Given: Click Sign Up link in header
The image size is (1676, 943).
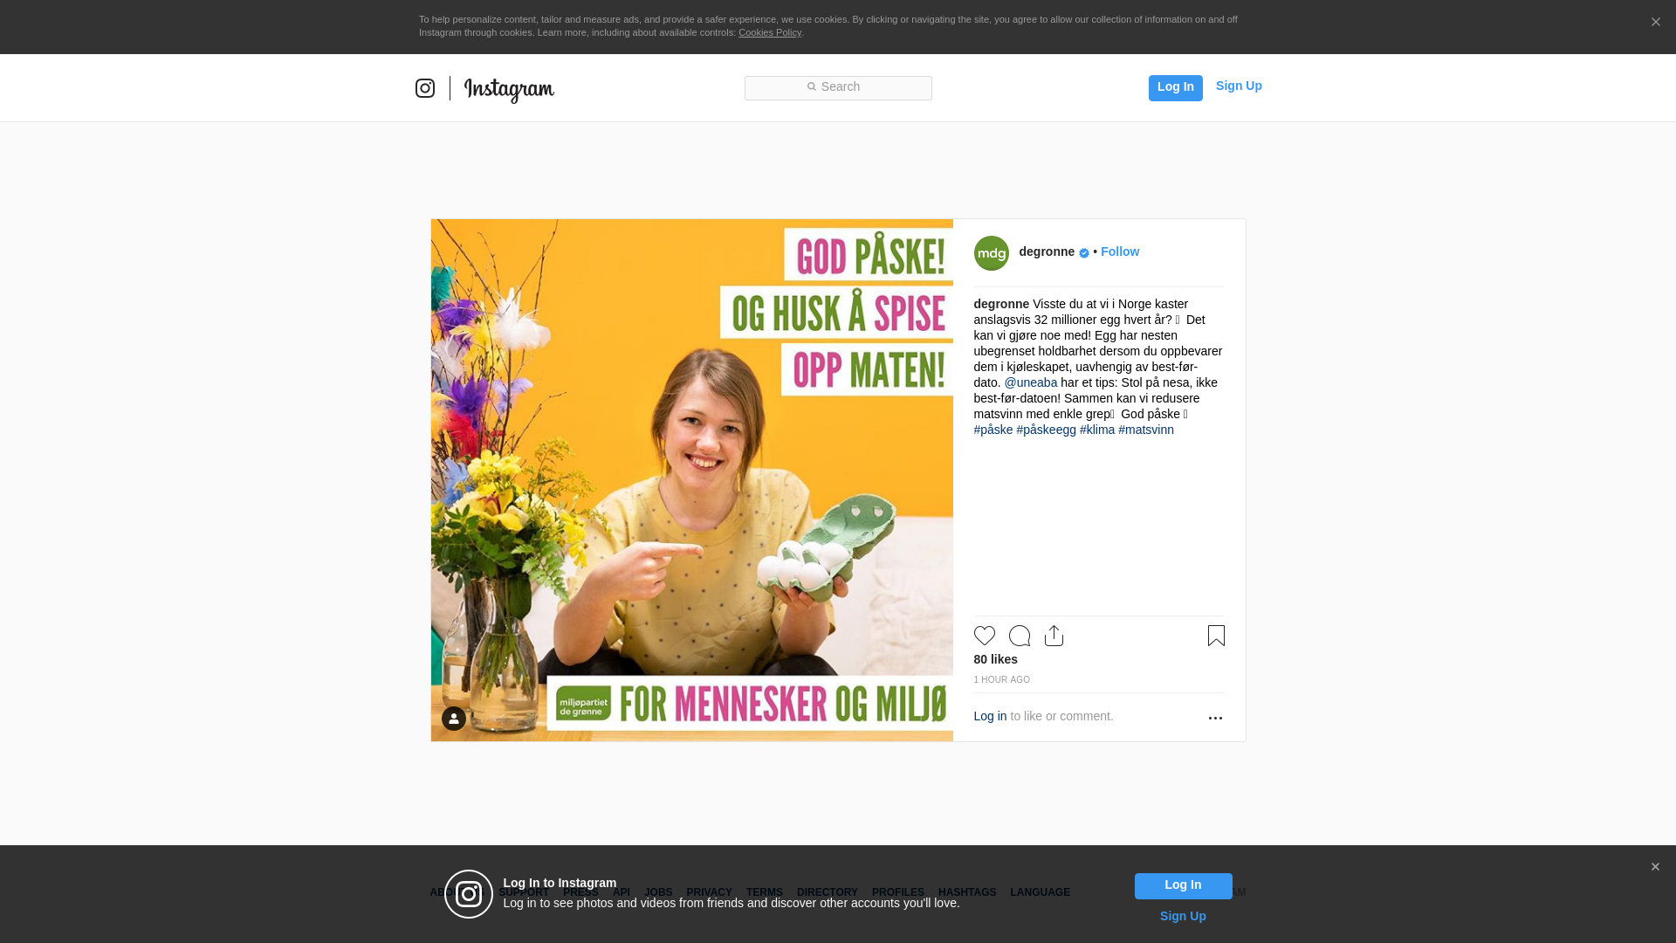Looking at the screenshot, I should coord(1238,86).
